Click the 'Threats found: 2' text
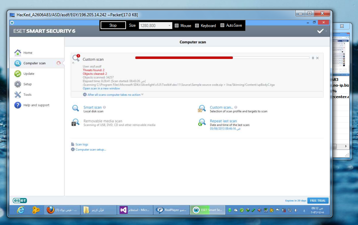The image size is (358, 225). (x=93, y=70)
